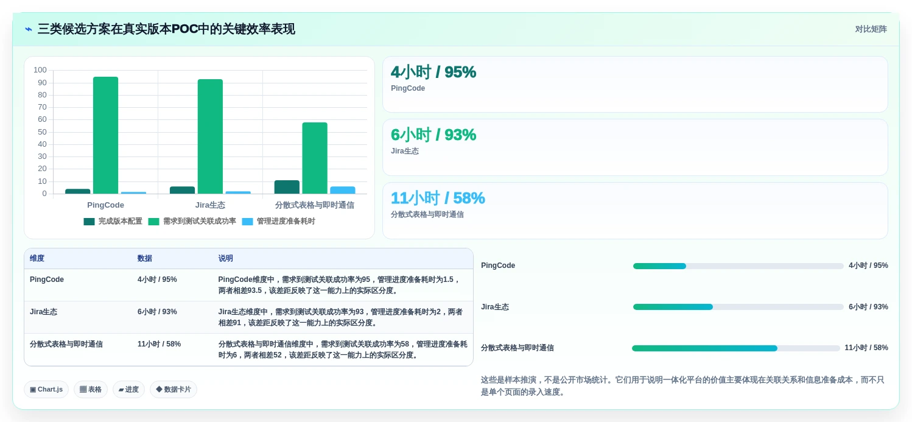This screenshot has width=912, height=422.
Task: Open the 4小时 / 95% PingCode data card
Action: [635, 85]
